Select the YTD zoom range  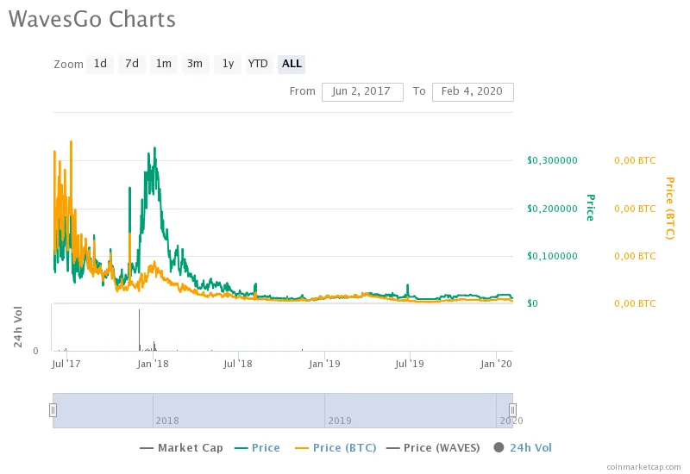point(258,64)
